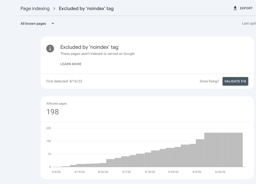The width and height of the screenshot is (256, 184).
Task: Click the 'These pages aren't indexed' description text
Action: [97, 54]
